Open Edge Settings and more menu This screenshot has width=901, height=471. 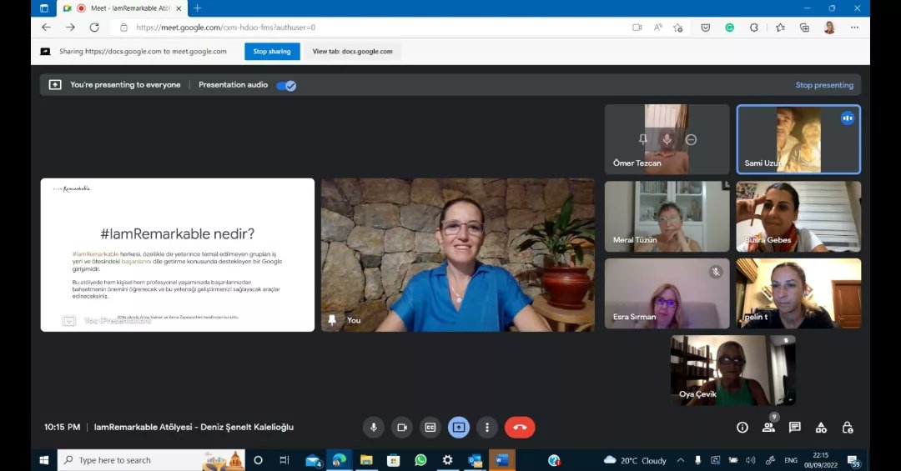tap(854, 27)
